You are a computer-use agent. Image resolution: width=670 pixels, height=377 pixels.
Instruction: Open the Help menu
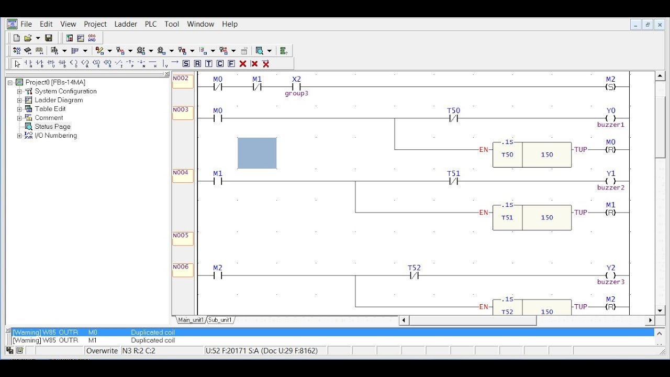coord(230,24)
